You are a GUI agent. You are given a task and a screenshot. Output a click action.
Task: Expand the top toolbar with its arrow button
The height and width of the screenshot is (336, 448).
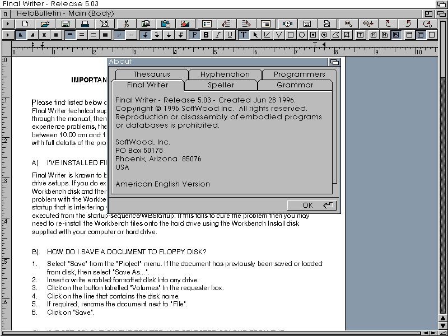(8, 24)
